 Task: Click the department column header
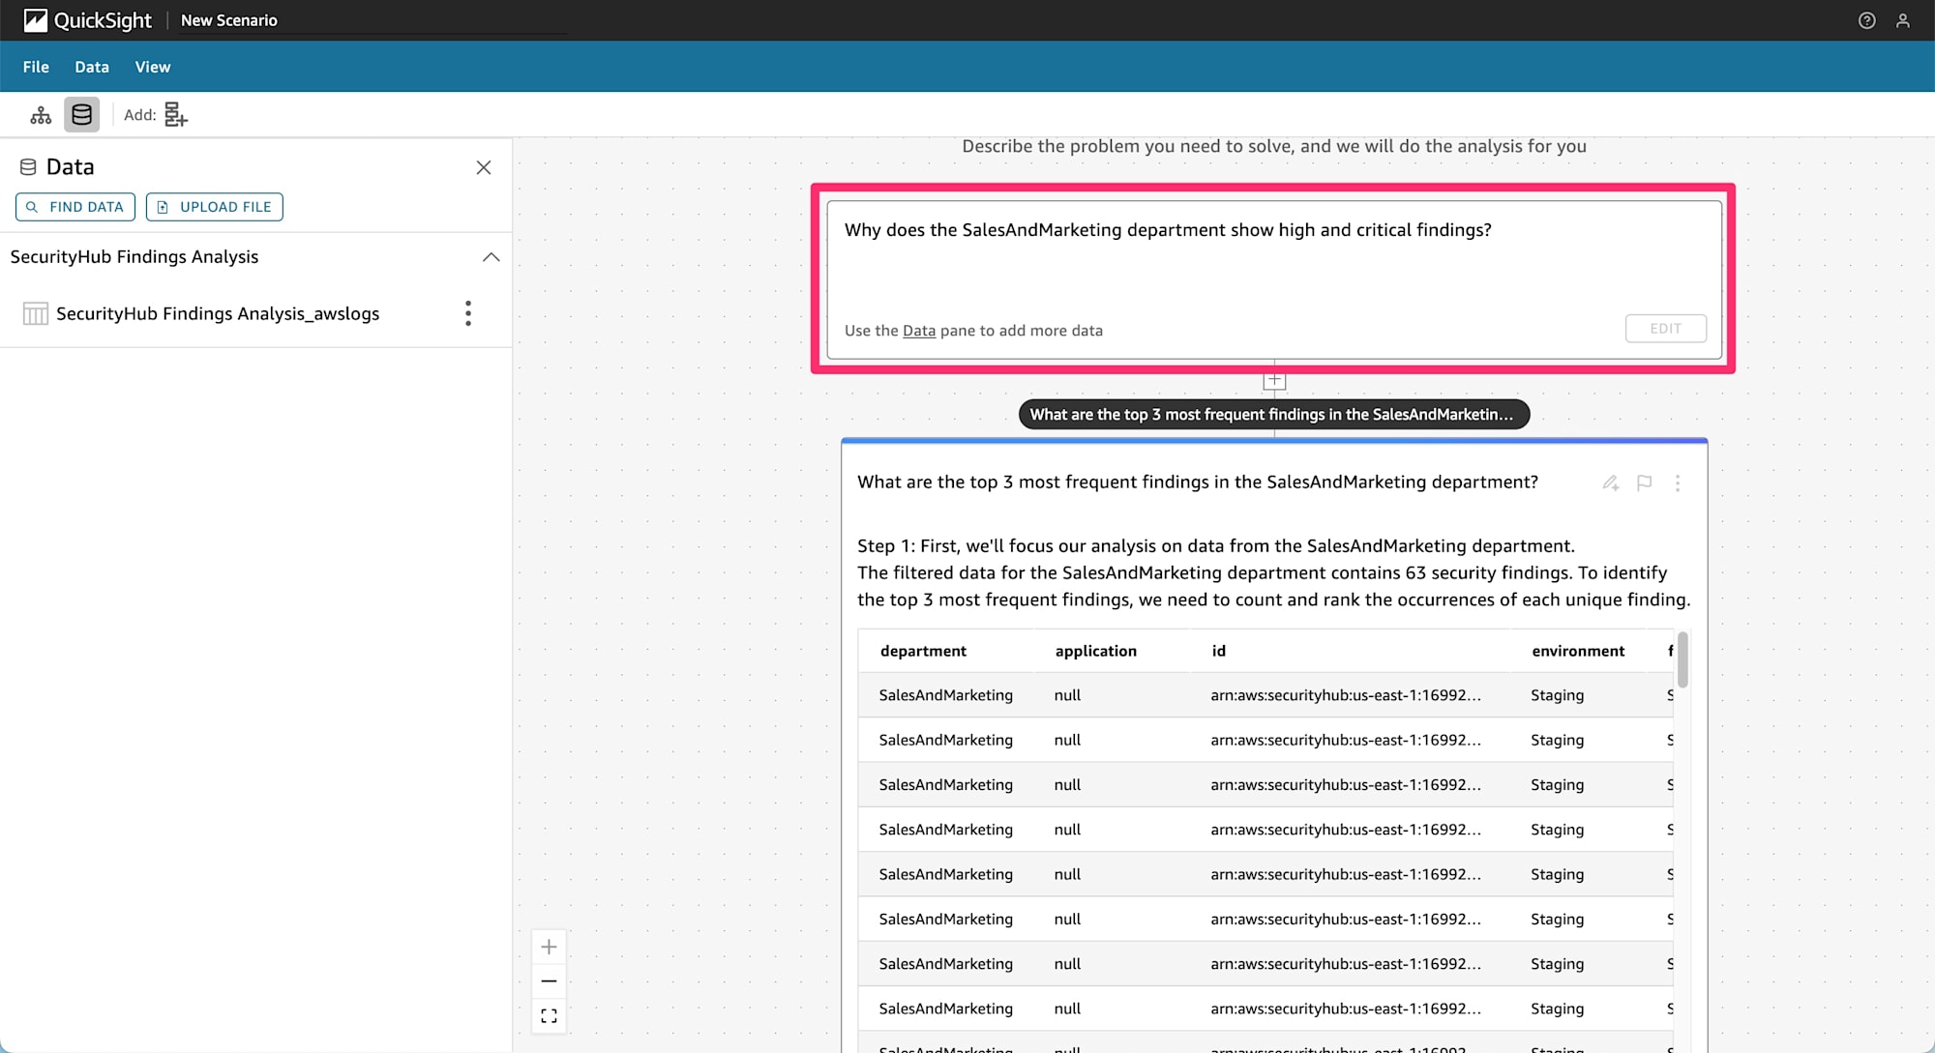[923, 651]
